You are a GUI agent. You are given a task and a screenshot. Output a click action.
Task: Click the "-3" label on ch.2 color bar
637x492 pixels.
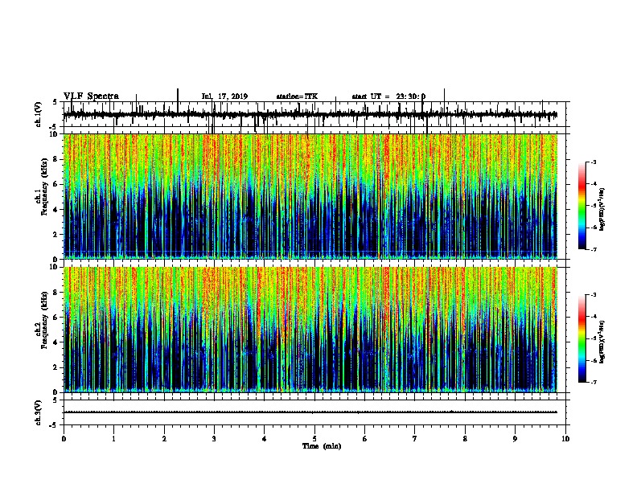(593, 295)
